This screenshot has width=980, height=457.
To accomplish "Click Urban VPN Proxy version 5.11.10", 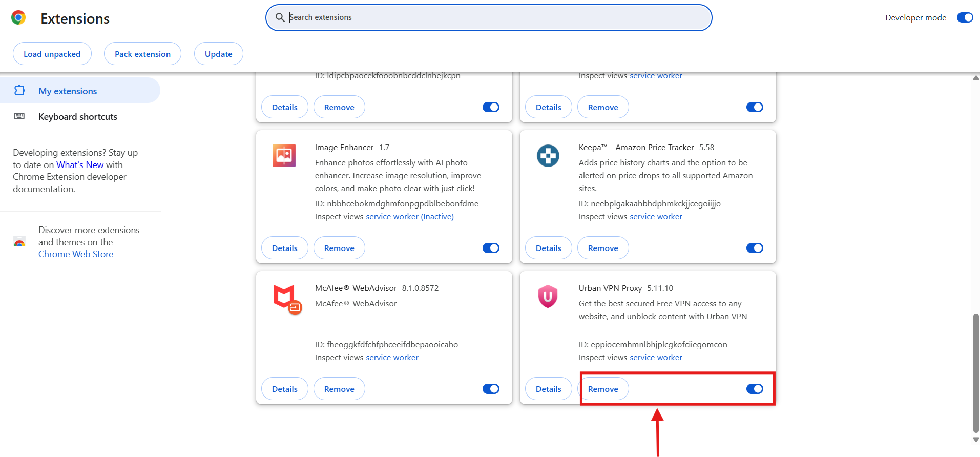I will click(660, 288).
